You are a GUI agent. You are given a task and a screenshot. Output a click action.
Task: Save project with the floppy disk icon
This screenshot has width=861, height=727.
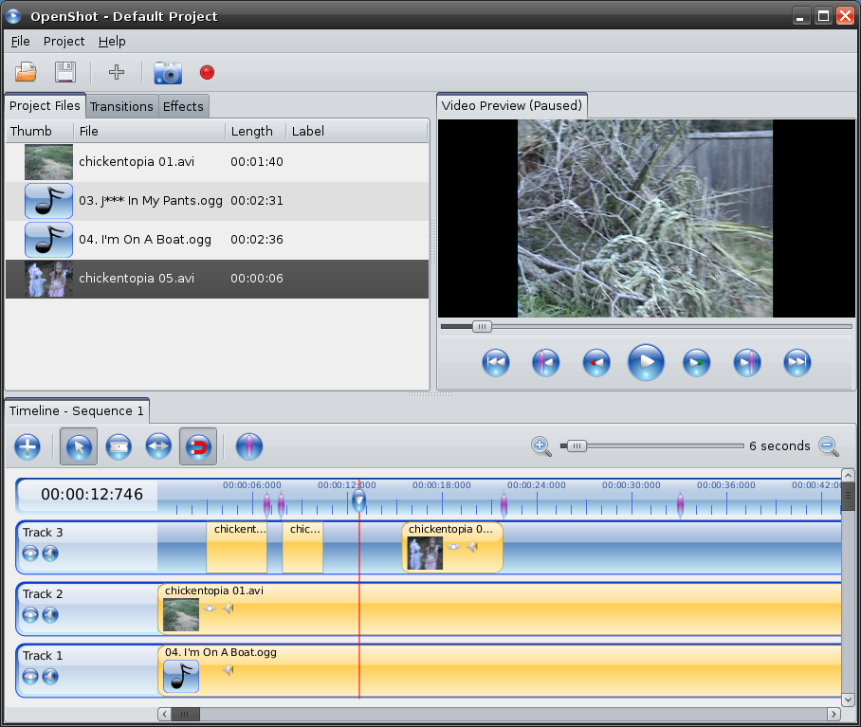tap(64, 72)
